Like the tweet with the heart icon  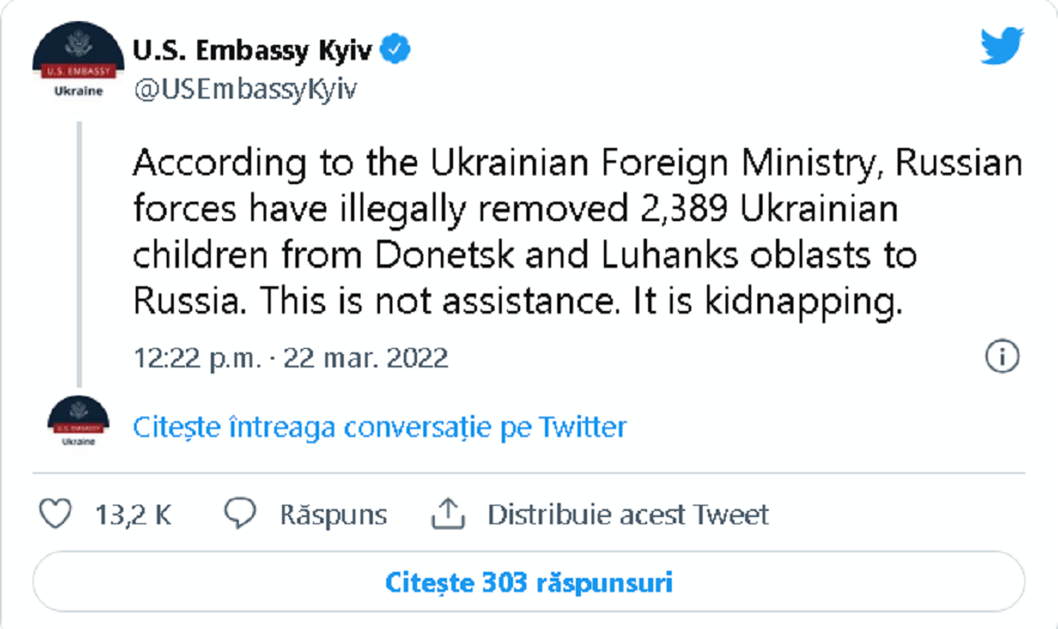pyautogui.click(x=56, y=514)
